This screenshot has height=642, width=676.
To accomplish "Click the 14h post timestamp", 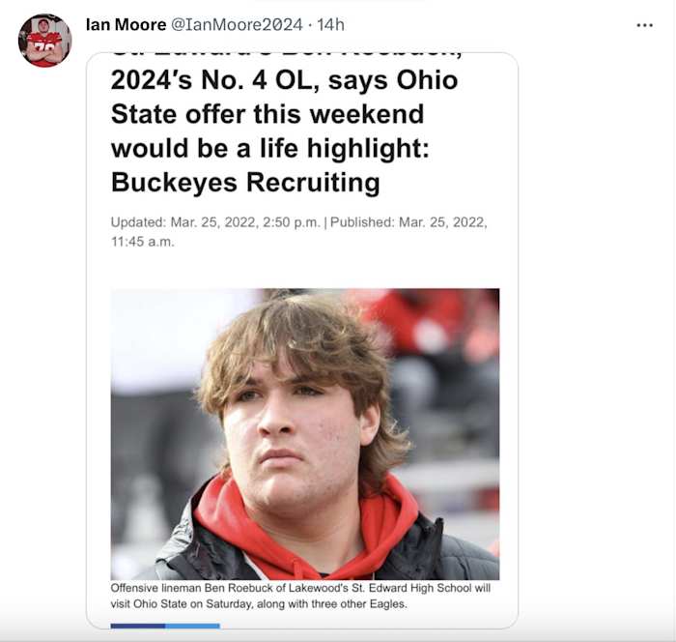I will (x=331, y=24).
